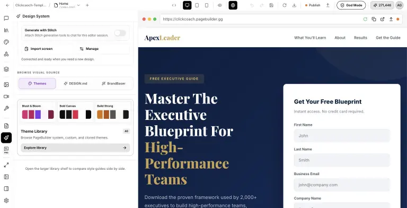Copy the preview URL

coord(374,19)
